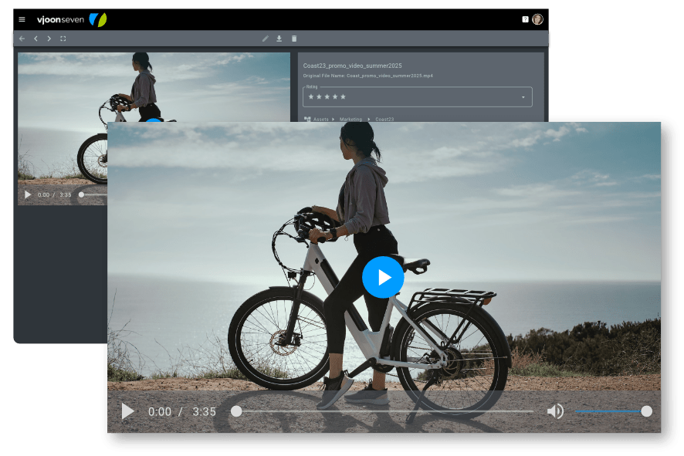Toggle play on the small thumbnail player
The image size is (684, 456).
[27, 195]
